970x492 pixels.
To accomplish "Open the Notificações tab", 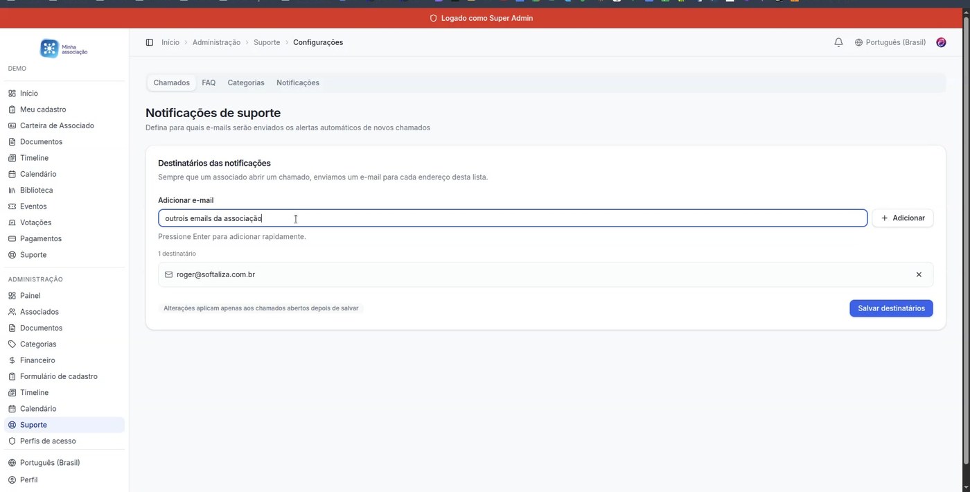I will (x=297, y=82).
